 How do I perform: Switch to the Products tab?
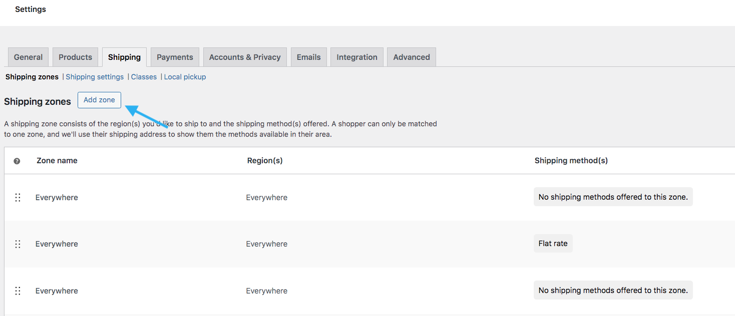75,57
